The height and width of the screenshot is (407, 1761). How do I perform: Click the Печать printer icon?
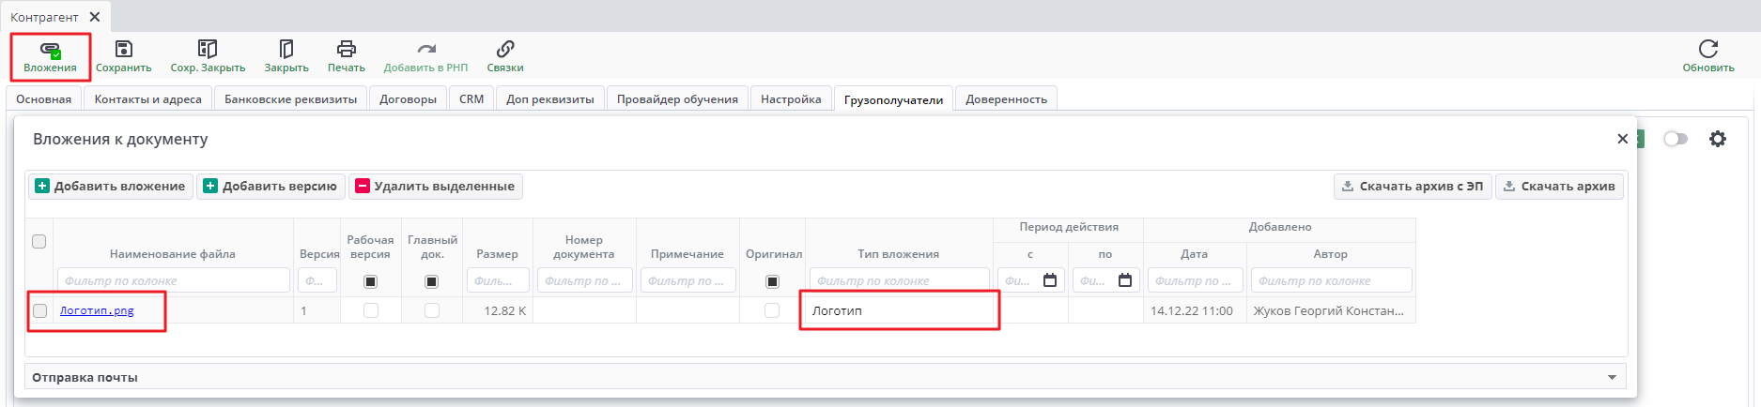(347, 50)
